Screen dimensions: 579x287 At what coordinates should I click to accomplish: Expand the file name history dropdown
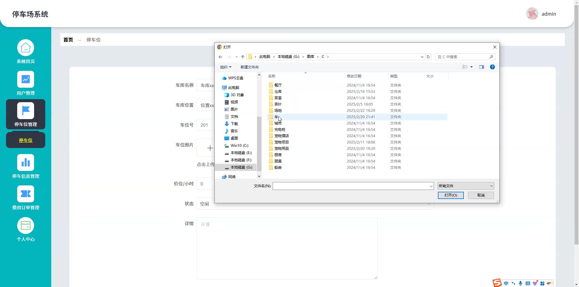pos(431,186)
